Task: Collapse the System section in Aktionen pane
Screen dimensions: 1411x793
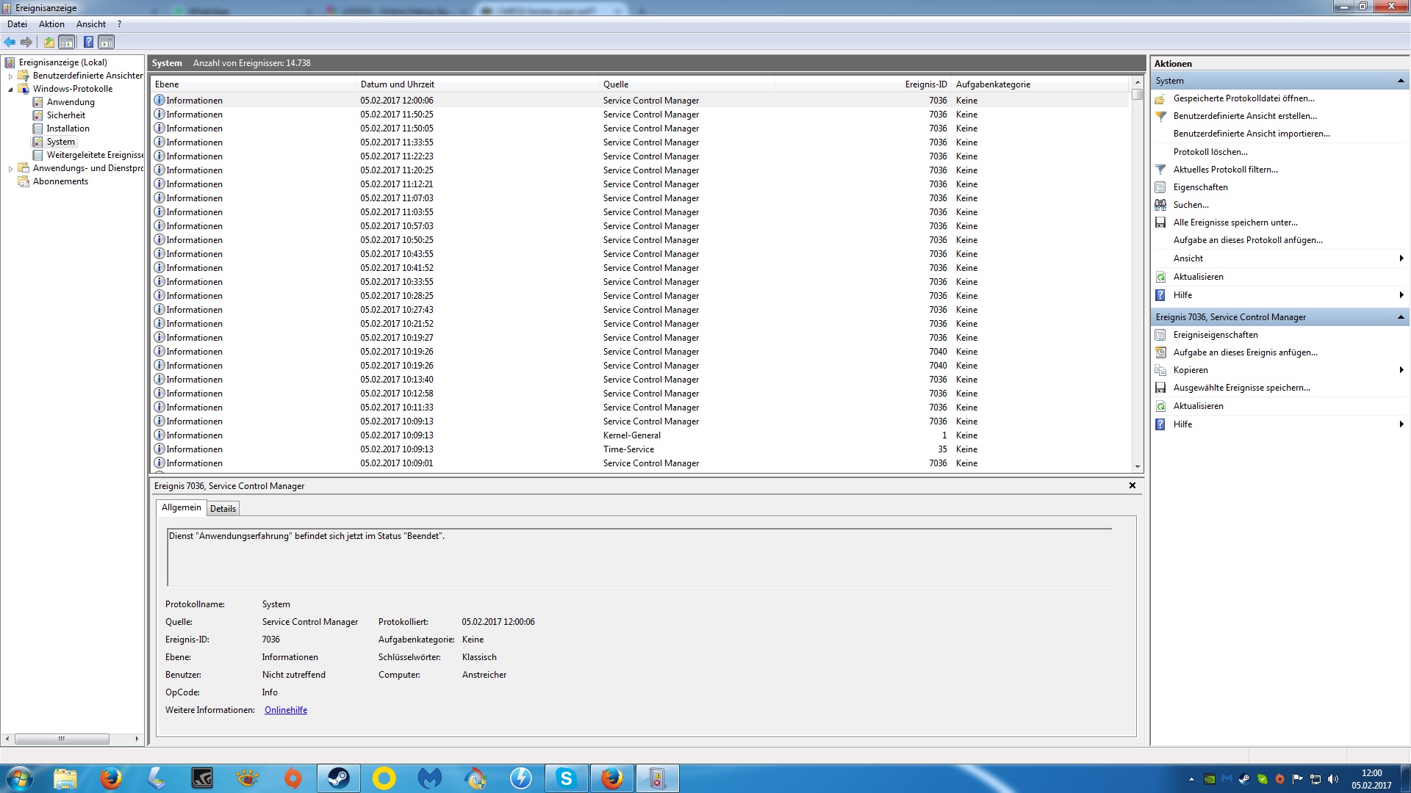Action: [x=1400, y=81]
